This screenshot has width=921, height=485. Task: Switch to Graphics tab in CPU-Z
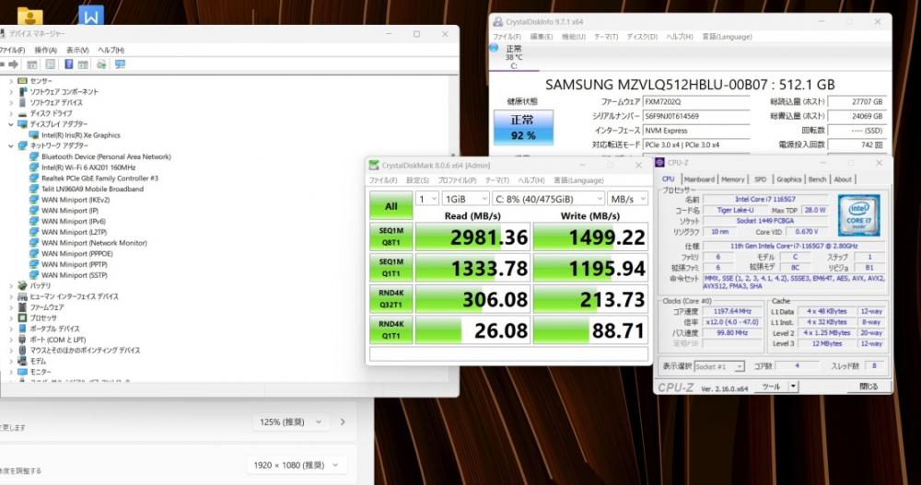tap(789, 179)
